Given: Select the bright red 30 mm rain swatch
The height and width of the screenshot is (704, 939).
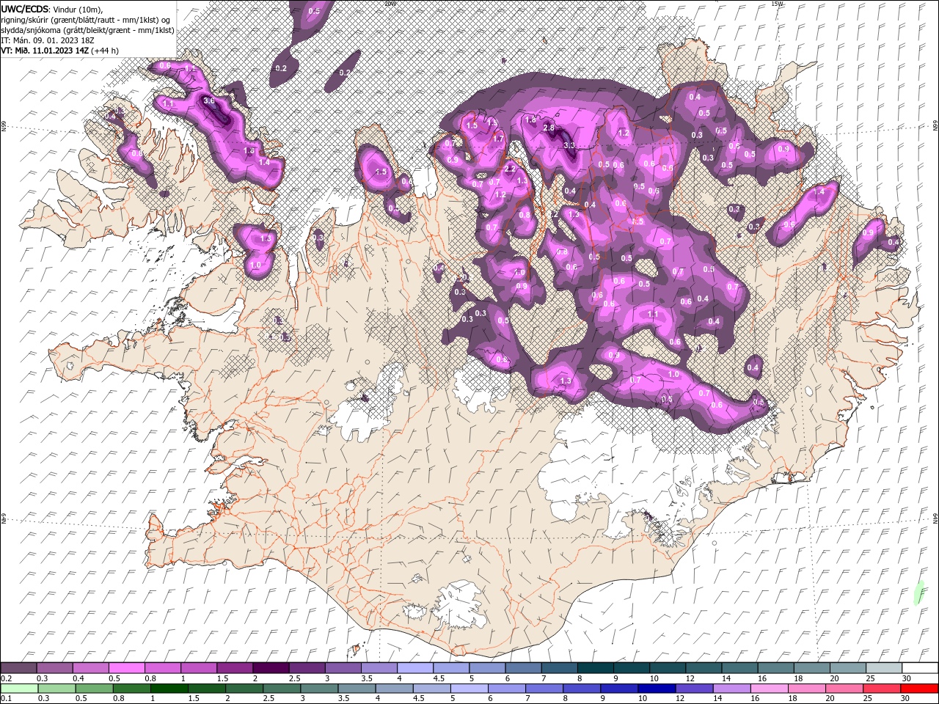Looking at the screenshot, I should tap(919, 689).
